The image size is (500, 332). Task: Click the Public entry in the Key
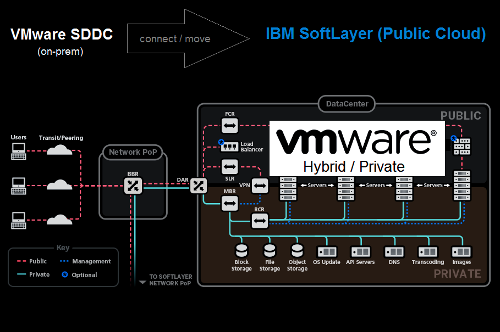click(32, 261)
